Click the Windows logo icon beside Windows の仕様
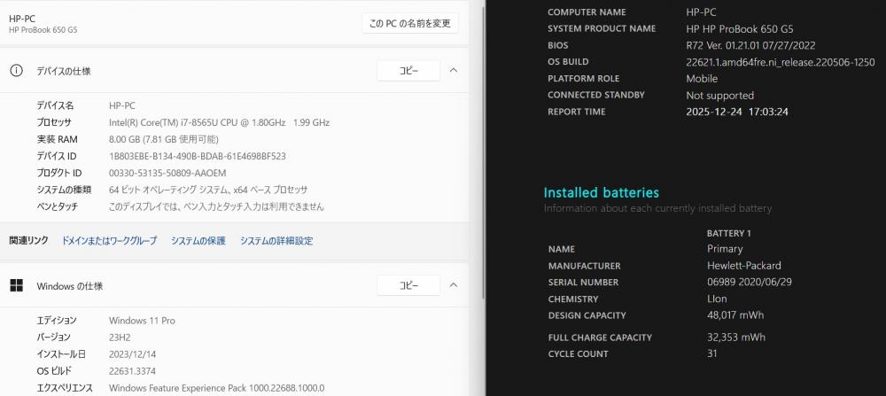Image resolution: width=886 pixels, height=396 pixels. pyautogui.click(x=16, y=286)
